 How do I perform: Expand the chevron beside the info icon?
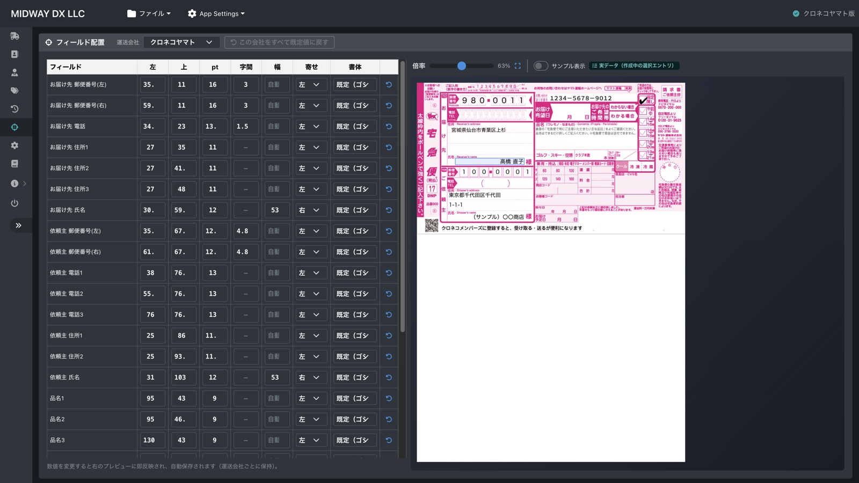tap(25, 184)
